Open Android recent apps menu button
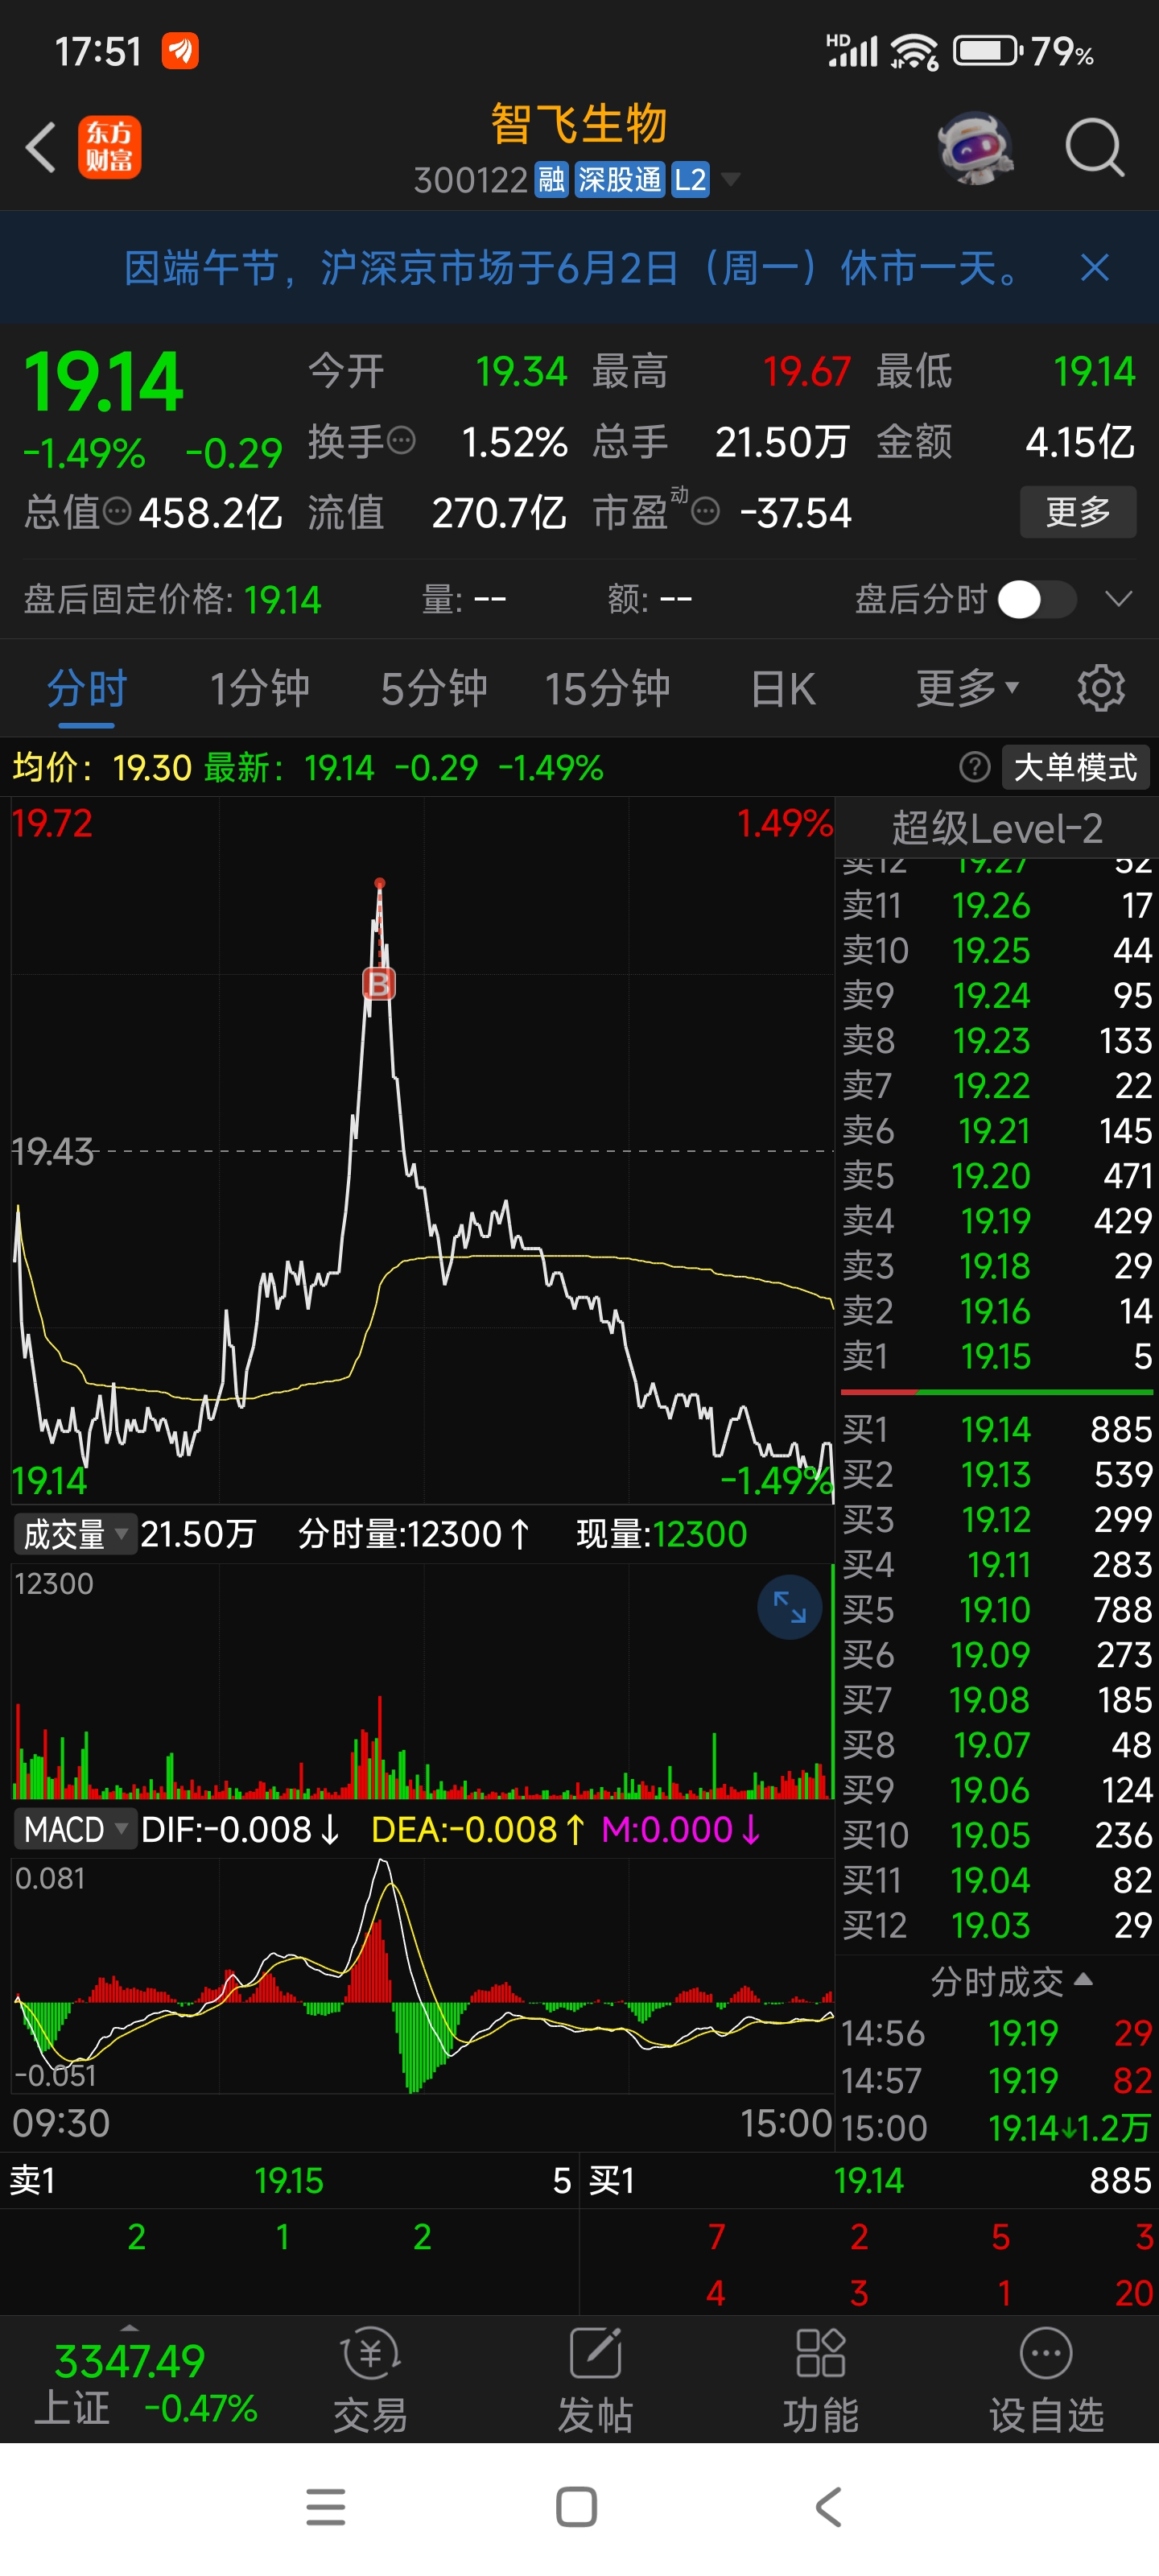Viewport: 1159px width, 2576px height. [x=325, y=2507]
